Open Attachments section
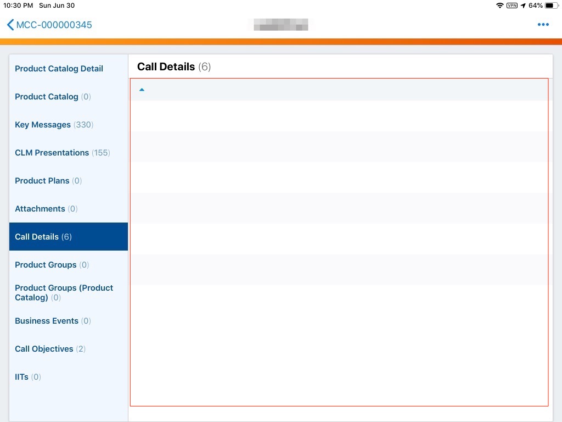This screenshot has width=562, height=422. (x=46, y=209)
